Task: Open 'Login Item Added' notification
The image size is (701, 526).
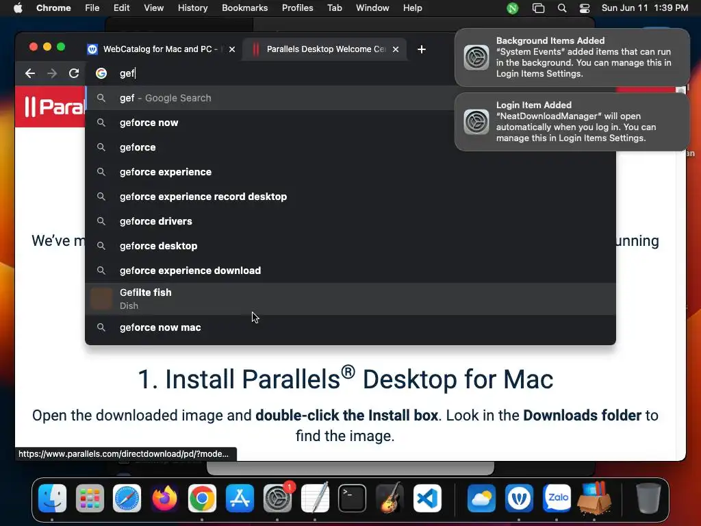Action: pyautogui.click(x=572, y=122)
